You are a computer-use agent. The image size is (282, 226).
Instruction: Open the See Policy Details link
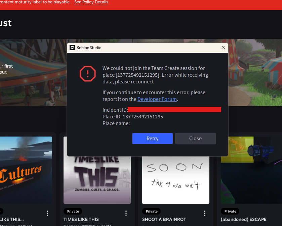pyautogui.click(x=91, y=2)
